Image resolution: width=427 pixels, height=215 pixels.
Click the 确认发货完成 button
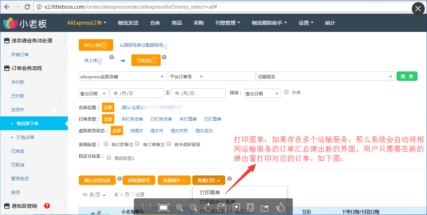point(97,181)
